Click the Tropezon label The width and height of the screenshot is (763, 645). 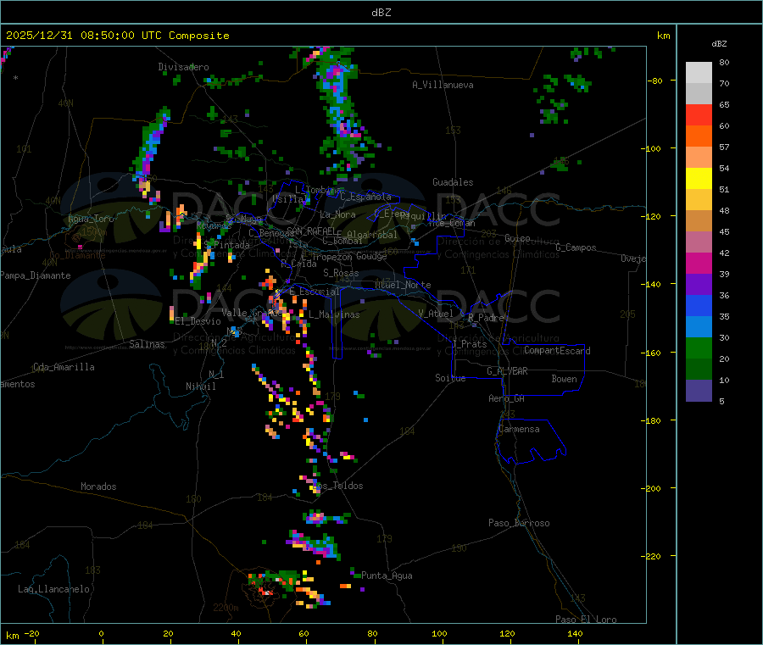[331, 257]
